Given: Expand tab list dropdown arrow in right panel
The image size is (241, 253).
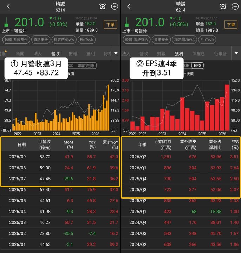Looking at the screenshot, I should tap(236, 53).
